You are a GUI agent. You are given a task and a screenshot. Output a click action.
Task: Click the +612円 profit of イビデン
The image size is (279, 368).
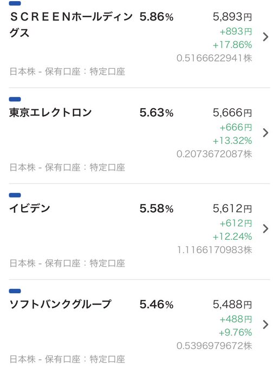(236, 223)
